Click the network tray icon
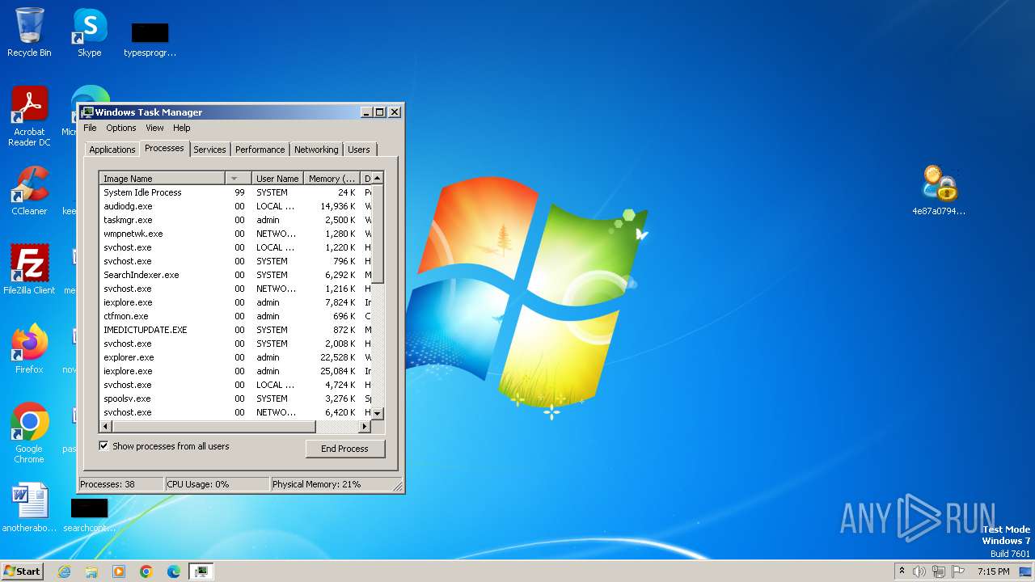 (939, 571)
